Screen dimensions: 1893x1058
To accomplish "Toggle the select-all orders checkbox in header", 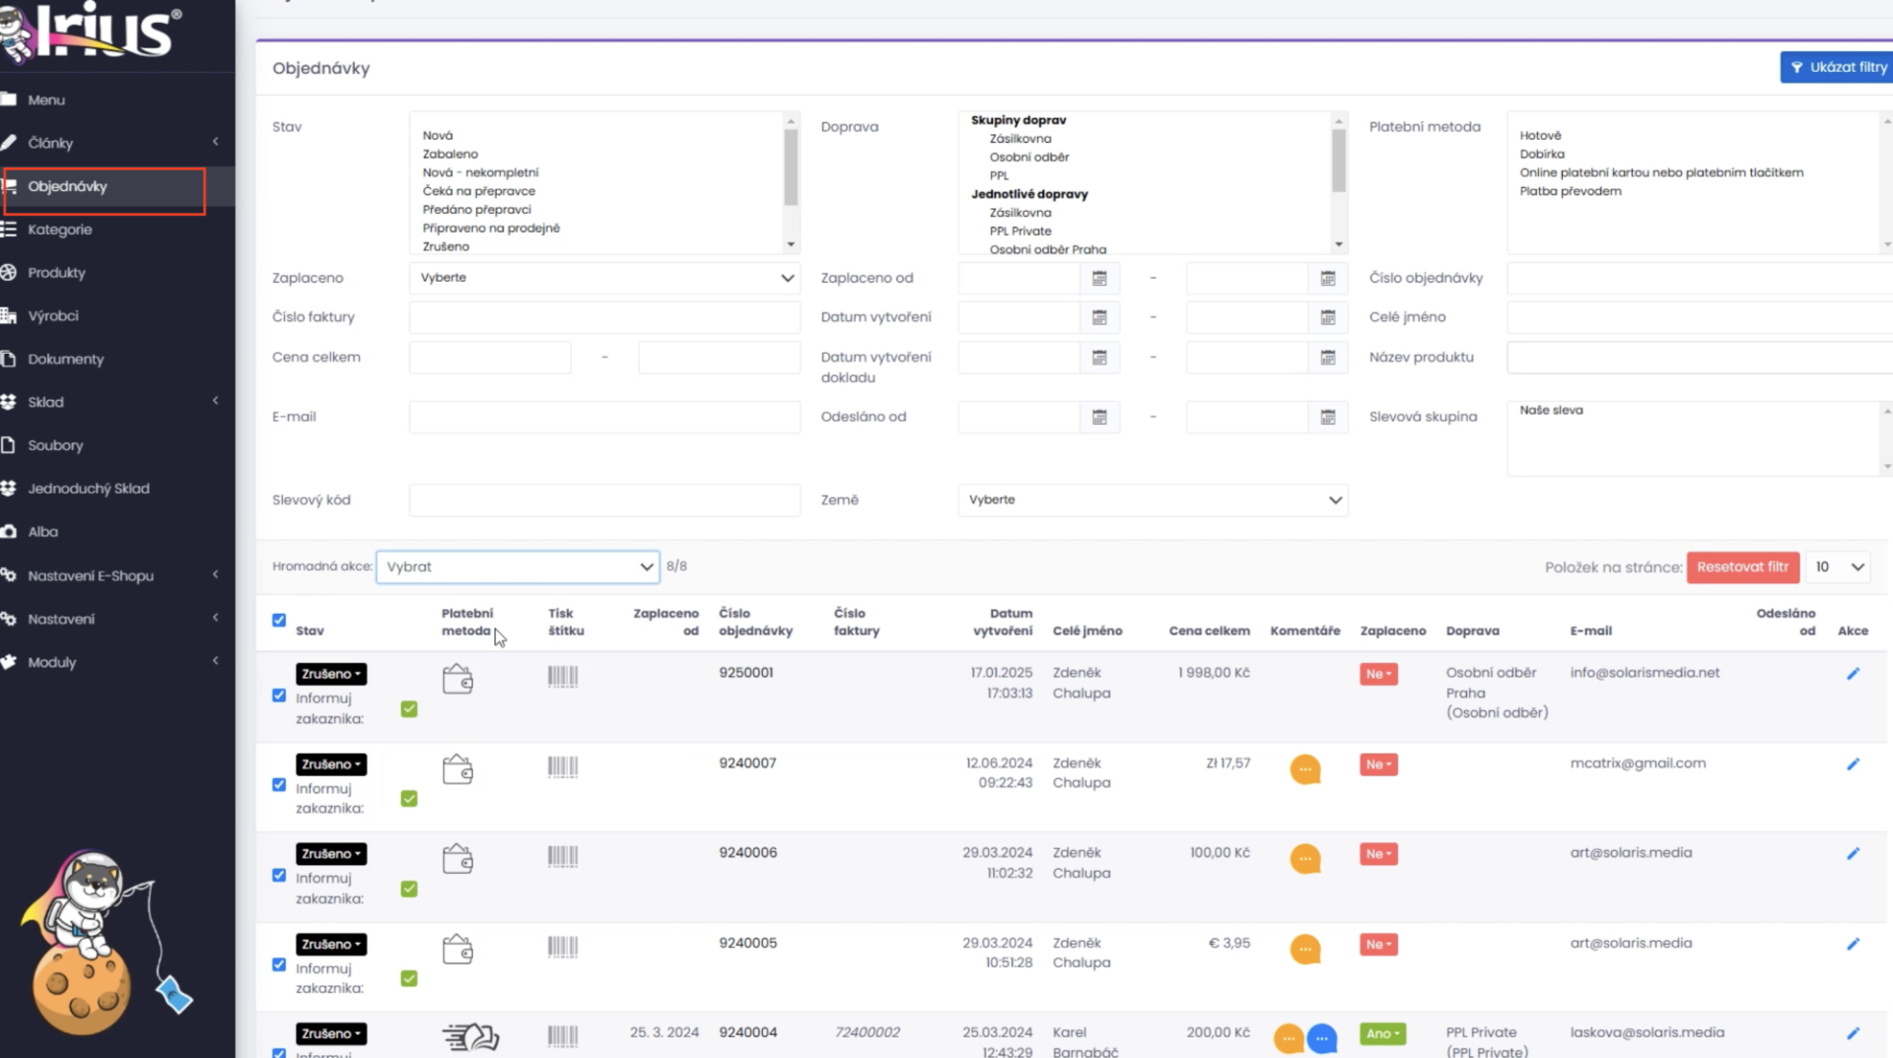I will click(279, 621).
